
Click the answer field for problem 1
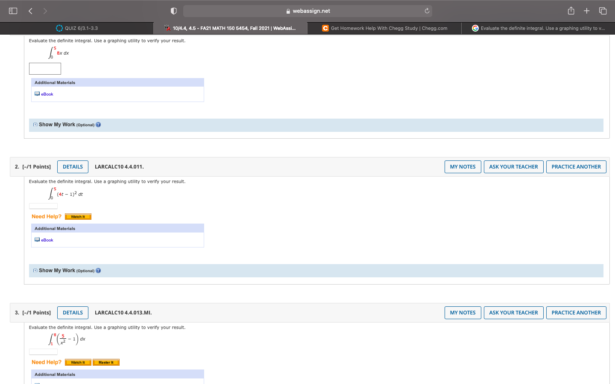point(45,68)
